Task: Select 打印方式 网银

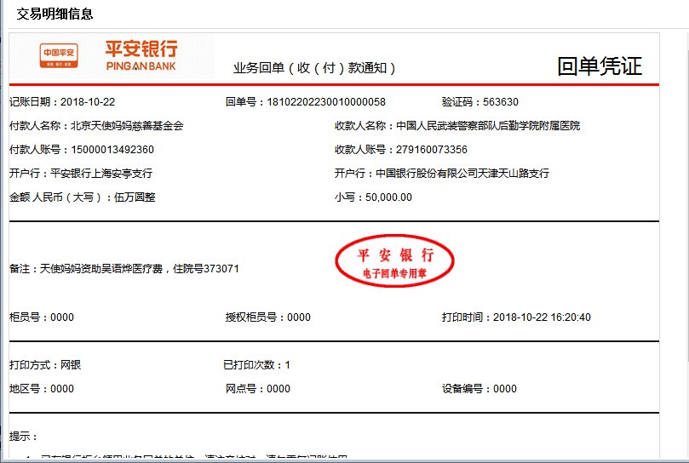Action: pos(45,365)
